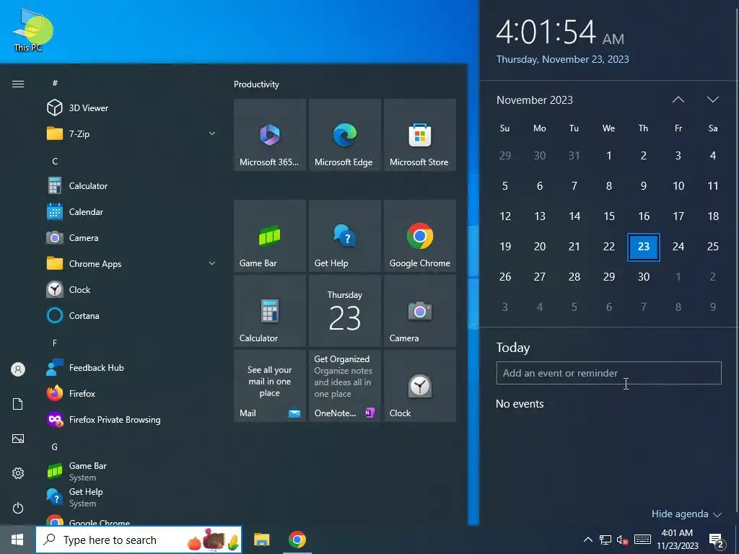Viewport: 739px width, 554px height.
Task: Click the muted volume tray icon
Action: (x=622, y=540)
